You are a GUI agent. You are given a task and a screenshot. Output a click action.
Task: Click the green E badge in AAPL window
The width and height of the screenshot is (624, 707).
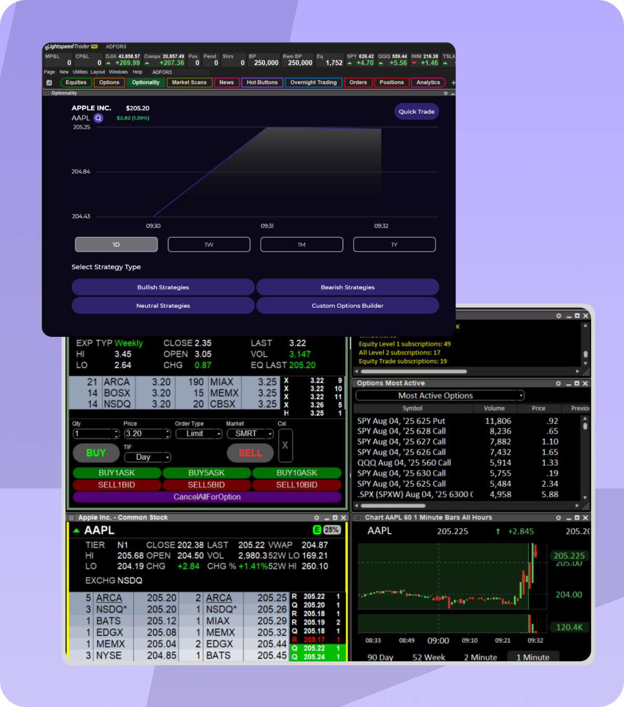[317, 530]
